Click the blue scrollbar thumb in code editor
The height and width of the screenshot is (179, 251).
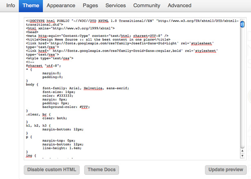242,24
